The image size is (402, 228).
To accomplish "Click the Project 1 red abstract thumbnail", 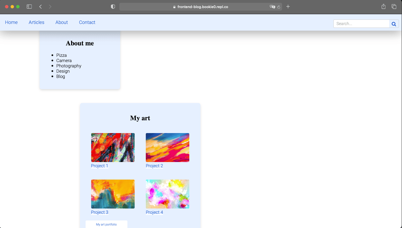I will [113, 148].
